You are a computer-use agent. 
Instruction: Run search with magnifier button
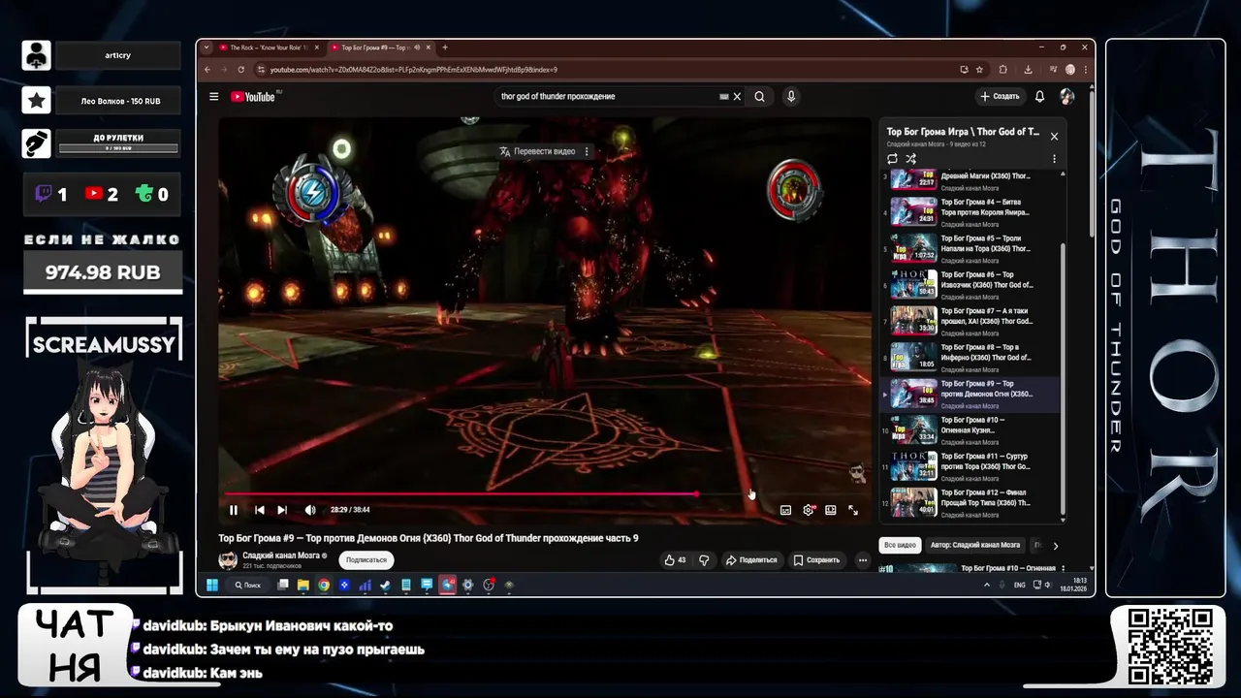[x=760, y=96]
